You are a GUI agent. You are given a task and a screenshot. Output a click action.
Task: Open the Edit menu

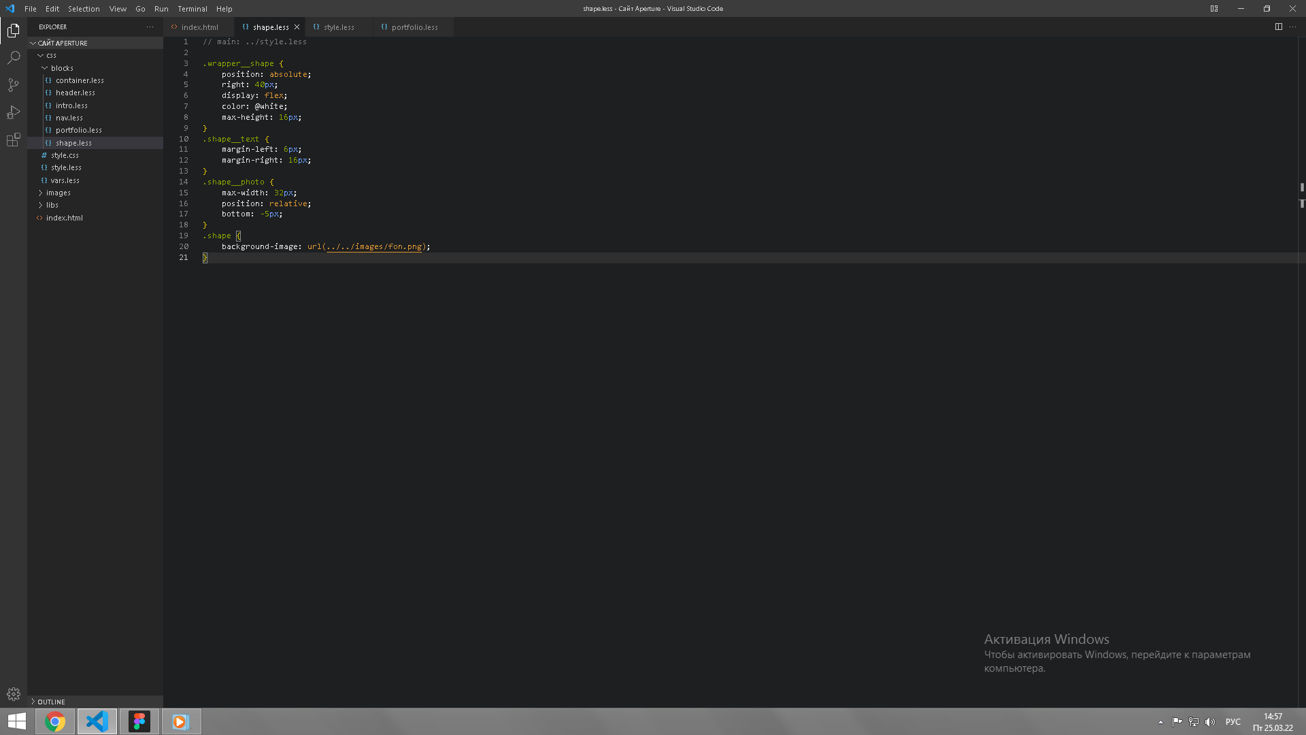coord(52,9)
